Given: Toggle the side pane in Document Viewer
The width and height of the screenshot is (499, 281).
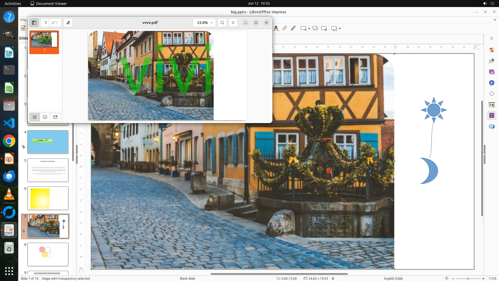Looking at the screenshot, I should (34, 23).
